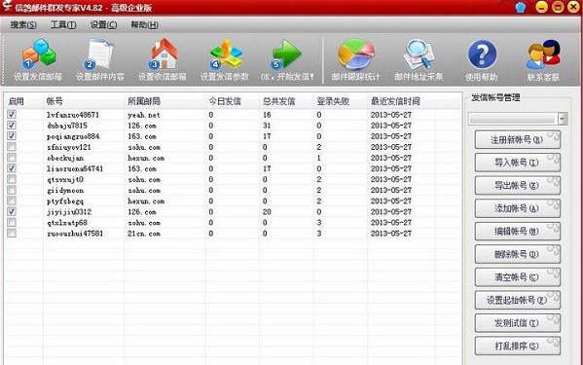The image size is (583, 365).
Task: Enable the sfniuyov121 account checkbox
Action: (x=12, y=147)
